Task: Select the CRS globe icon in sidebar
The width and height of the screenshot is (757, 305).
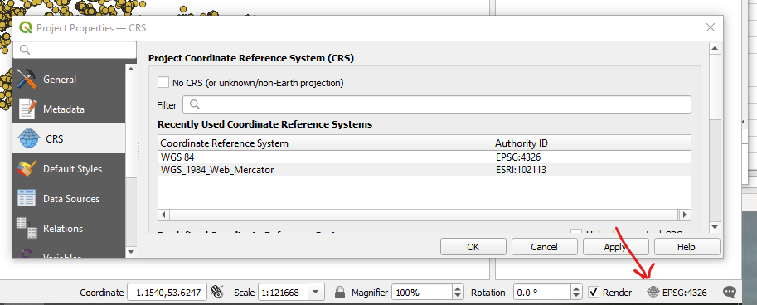Action: click(29, 139)
